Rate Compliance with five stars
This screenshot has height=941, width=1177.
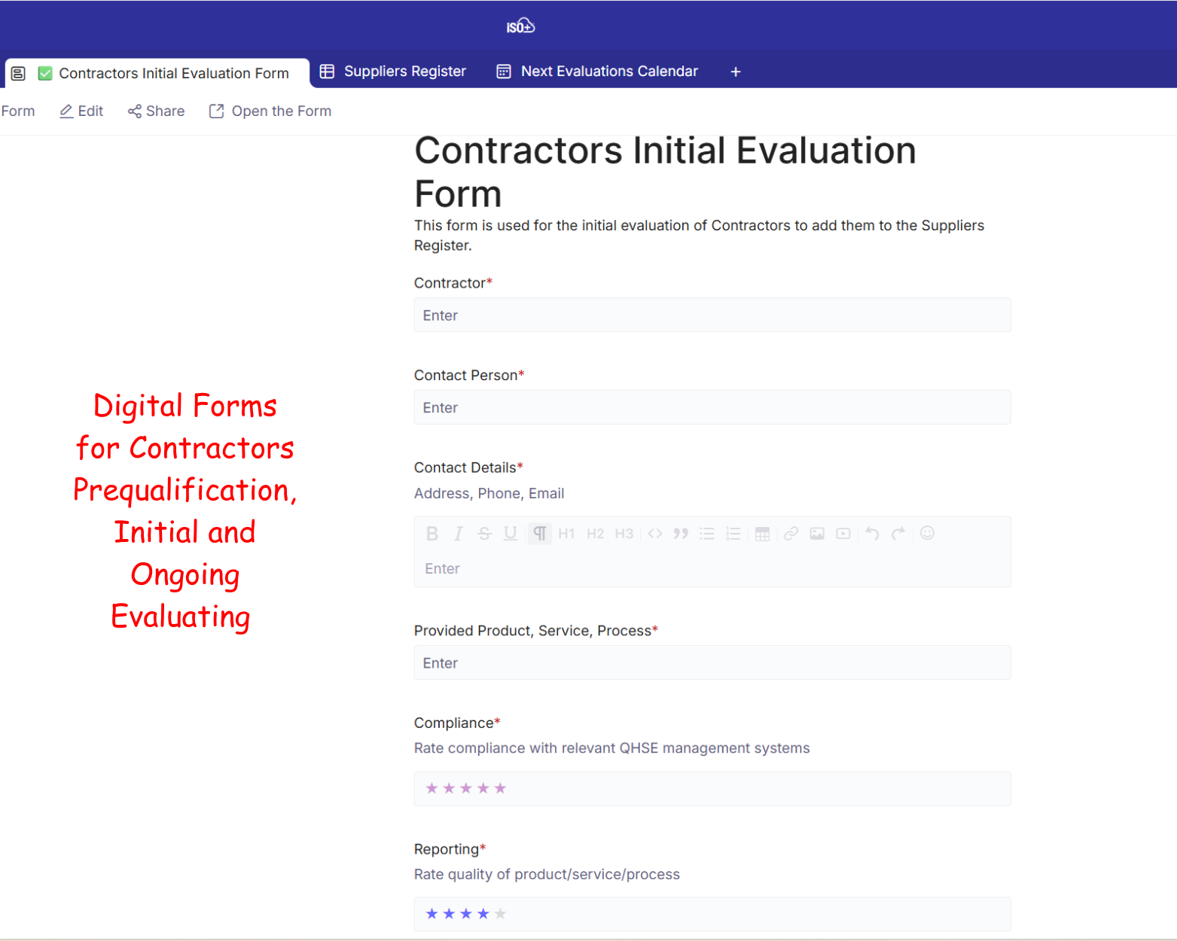coord(500,788)
